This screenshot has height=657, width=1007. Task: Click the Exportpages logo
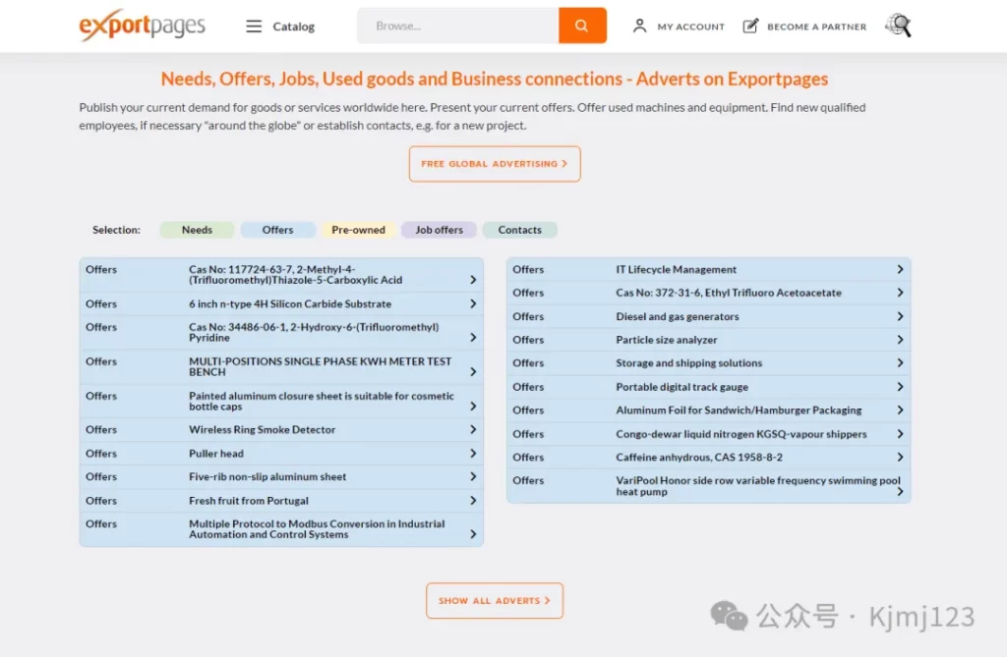coord(142,26)
